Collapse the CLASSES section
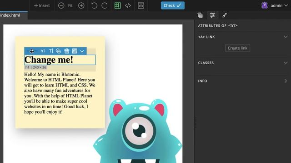This screenshot has width=291, height=163. pos(286,63)
